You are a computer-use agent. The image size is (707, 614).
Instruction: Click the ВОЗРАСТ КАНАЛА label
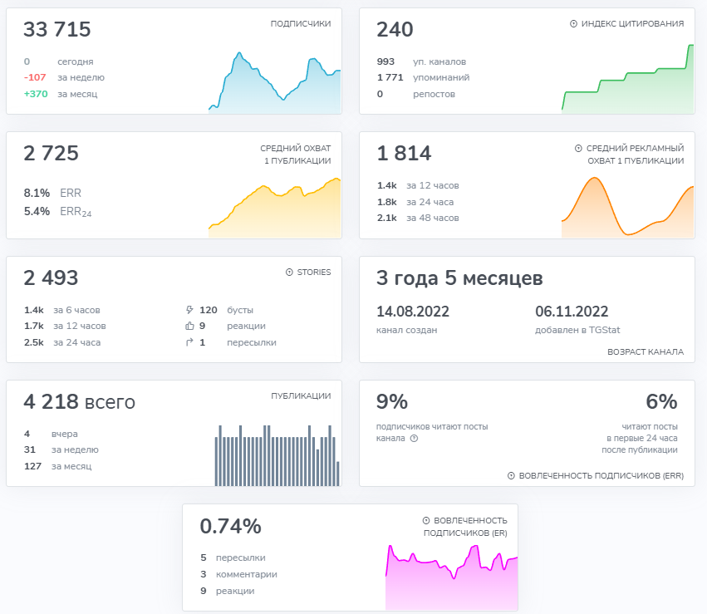(646, 351)
